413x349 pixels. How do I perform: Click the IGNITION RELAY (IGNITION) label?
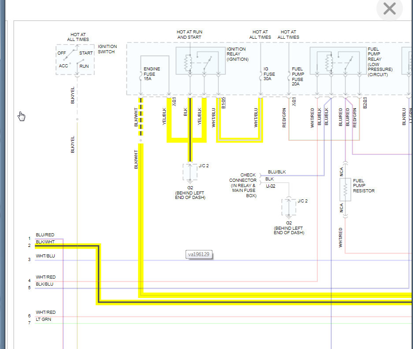pyautogui.click(x=237, y=54)
